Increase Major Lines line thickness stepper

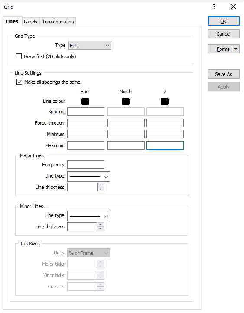101,185
